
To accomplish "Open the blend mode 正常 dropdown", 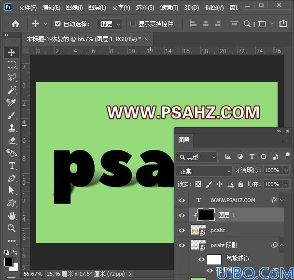I will [204, 171].
